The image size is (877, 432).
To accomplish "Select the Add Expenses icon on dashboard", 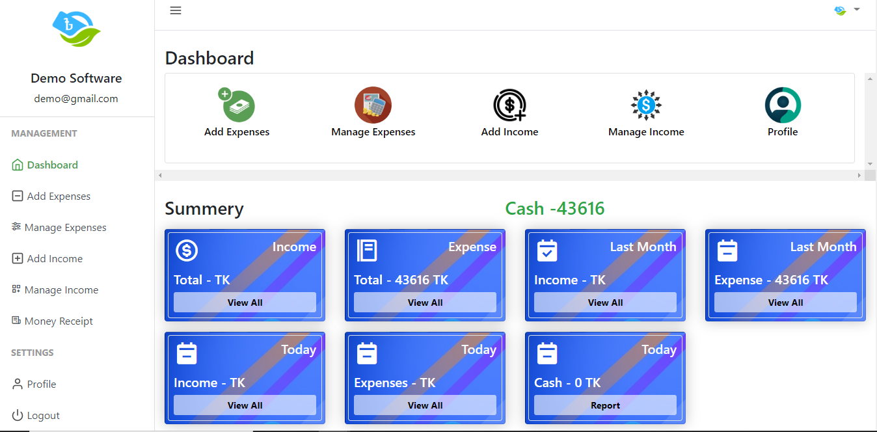I will pos(237,105).
